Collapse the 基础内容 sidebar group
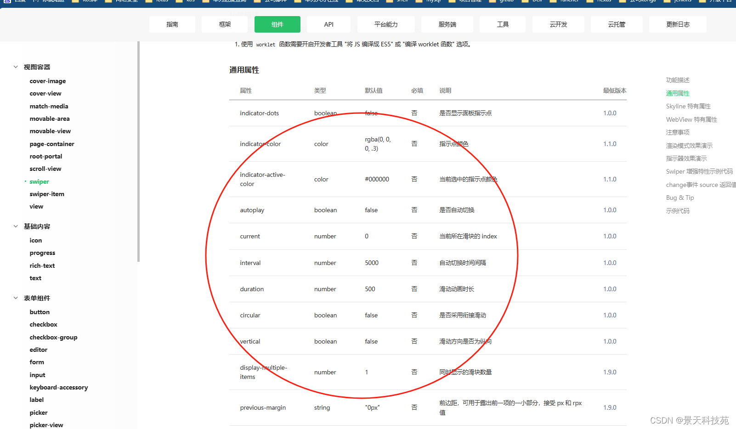The image size is (736, 429). (x=16, y=226)
